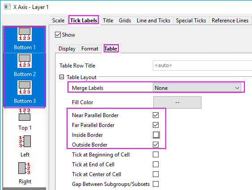Click the X Axis dialog title icon
This screenshot has width=252, height=190.
pyautogui.click(x=7, y=7)
